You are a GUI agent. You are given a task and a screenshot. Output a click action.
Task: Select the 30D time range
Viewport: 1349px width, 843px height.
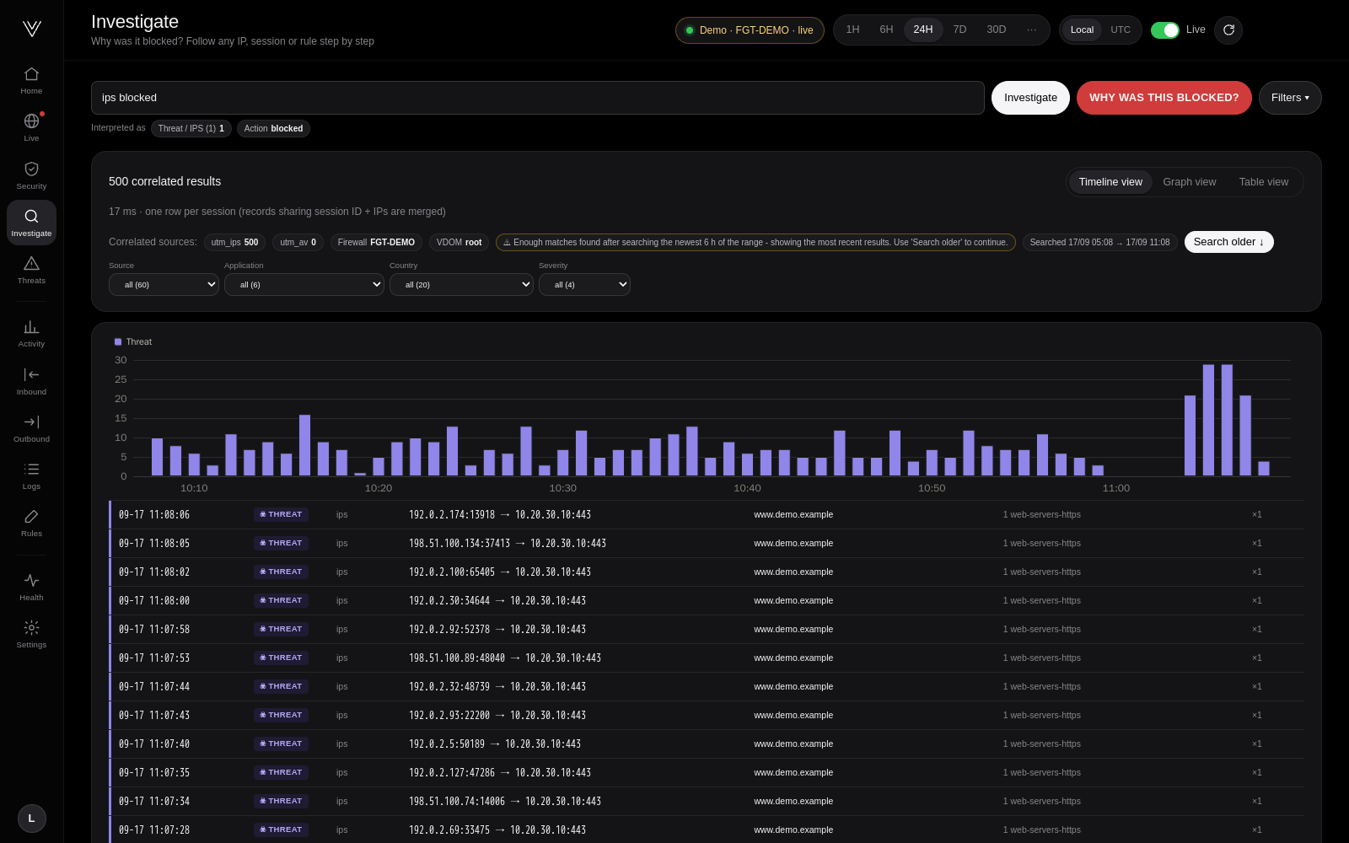point(996,30)
